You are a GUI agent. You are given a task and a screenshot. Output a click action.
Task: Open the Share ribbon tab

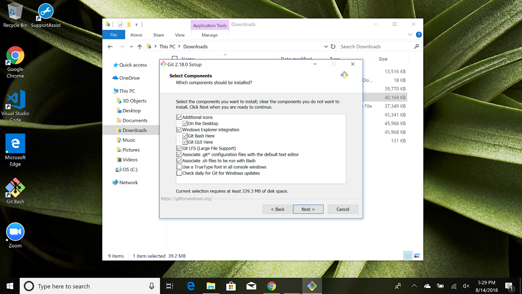(x=158, y=35)
